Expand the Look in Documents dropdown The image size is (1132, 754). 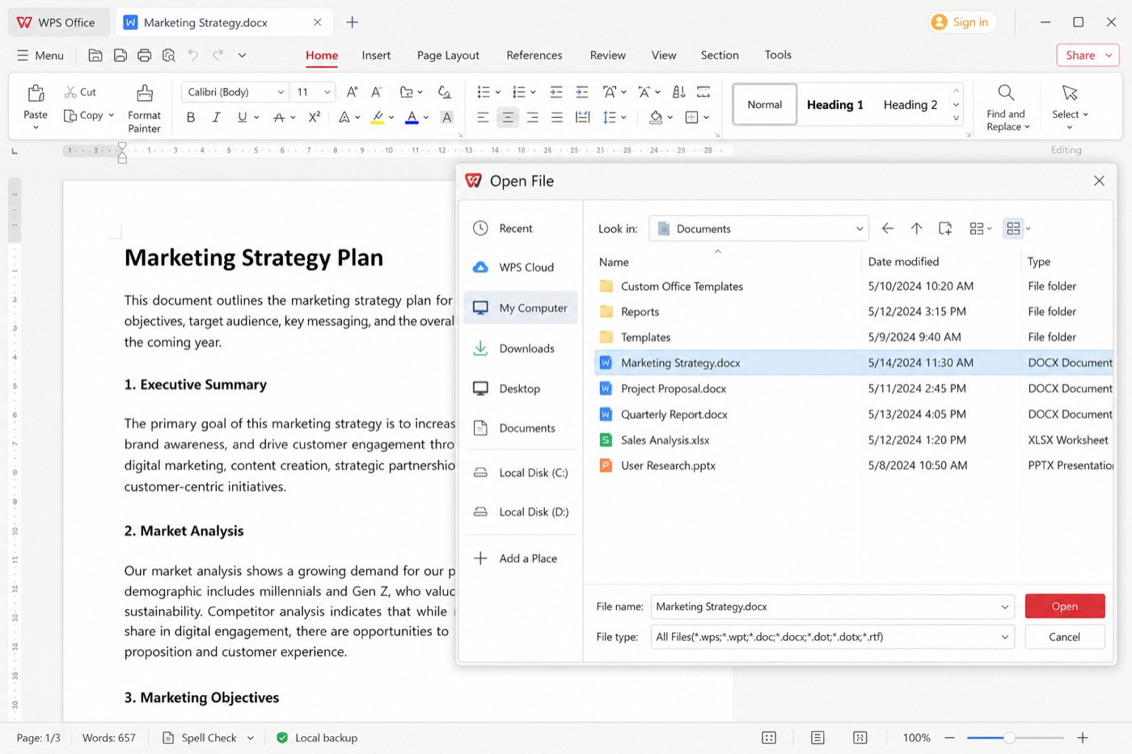[x=860, y=229]
